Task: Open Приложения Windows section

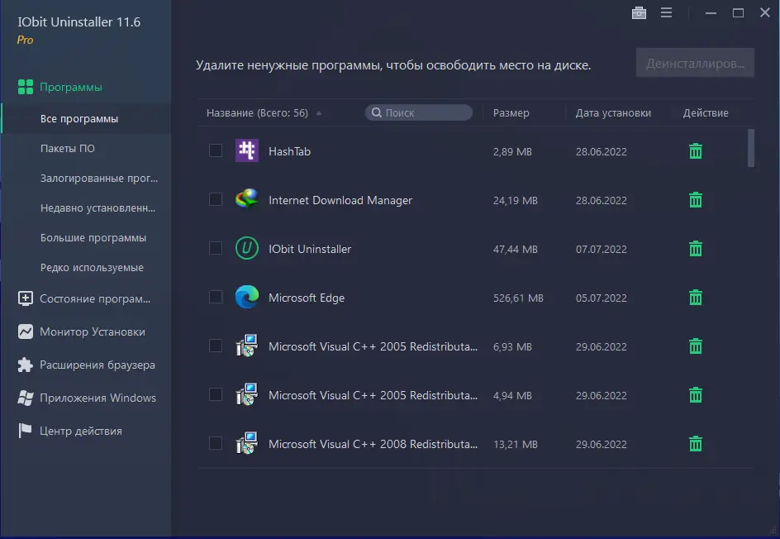Action: [97, 398]
